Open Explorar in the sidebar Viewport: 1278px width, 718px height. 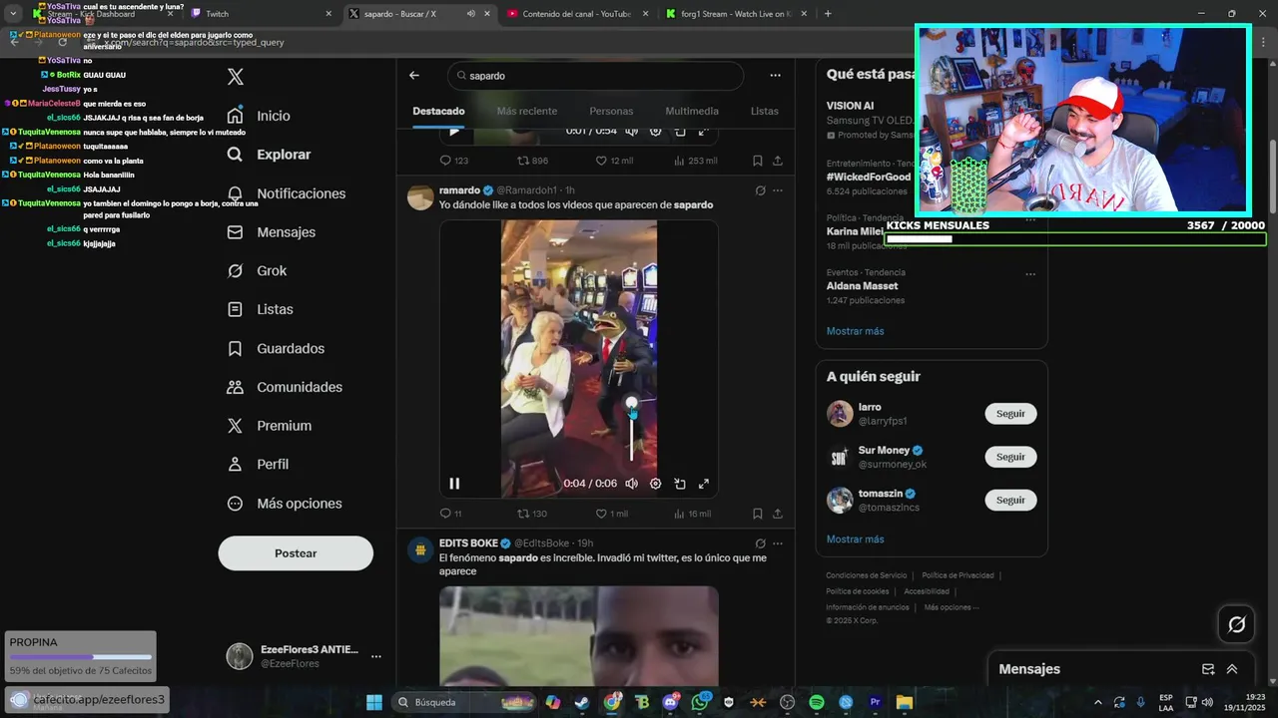pos(269,155)
